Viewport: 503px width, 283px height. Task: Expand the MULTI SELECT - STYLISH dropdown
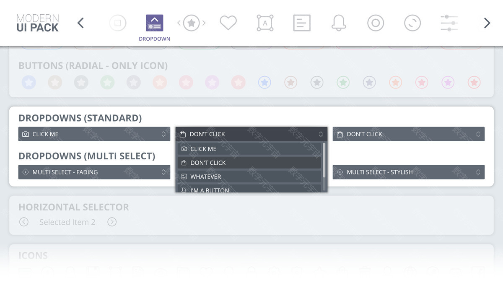point(409,172)
